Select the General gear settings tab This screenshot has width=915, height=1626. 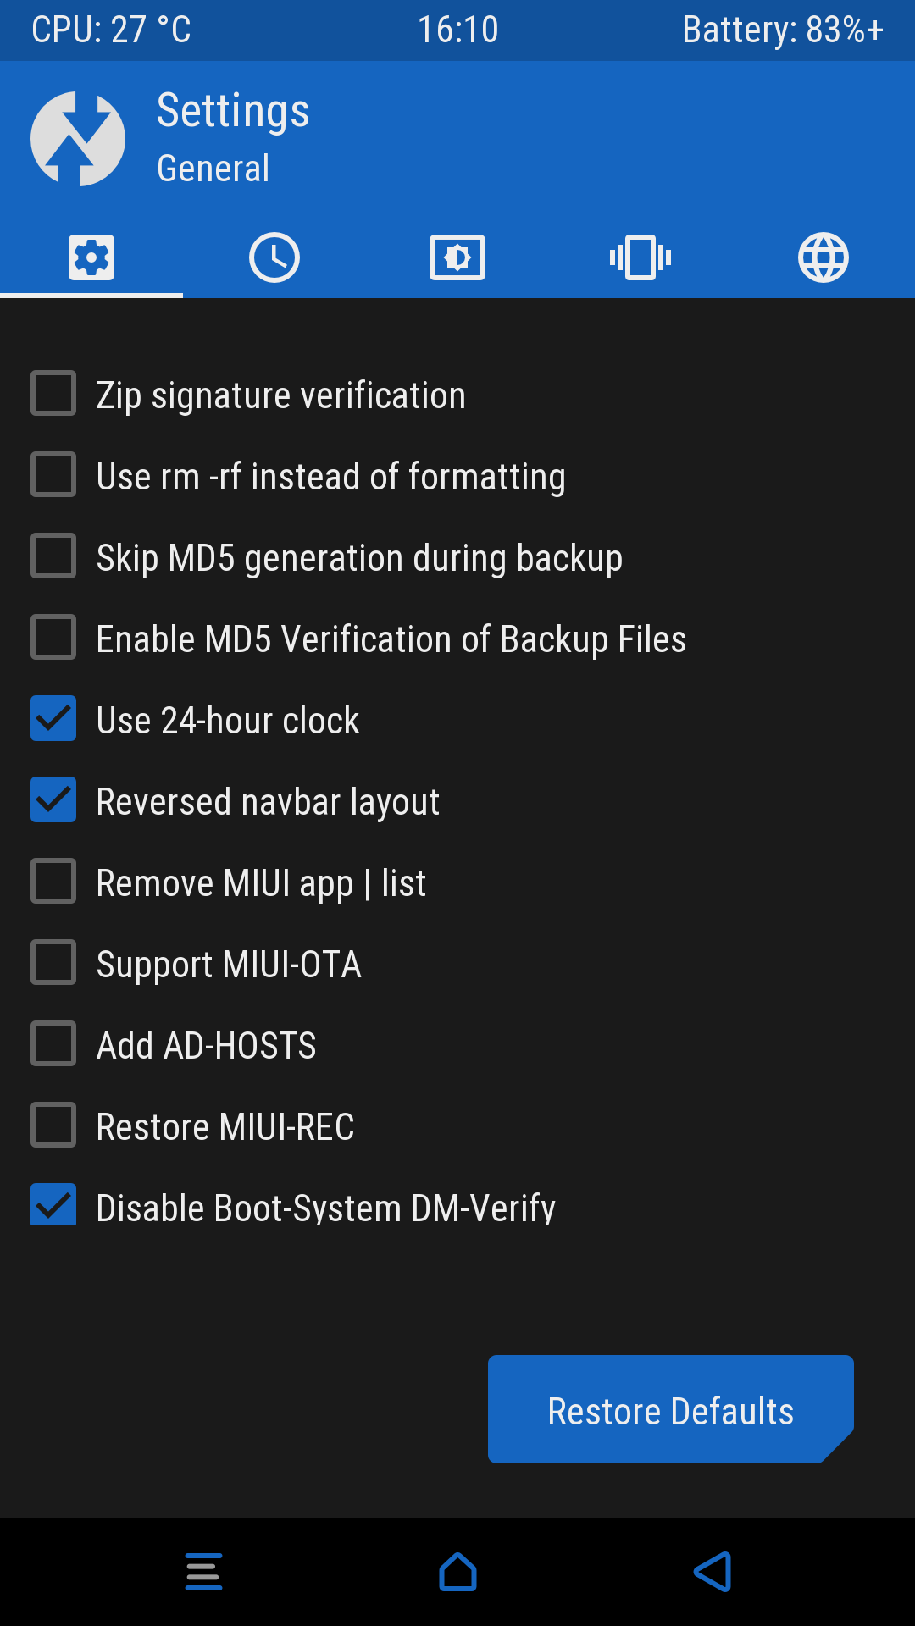point(91,257)
